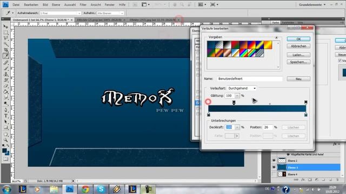
Task: Select the left color stop on gradient bar
Action: pos(209,114)
